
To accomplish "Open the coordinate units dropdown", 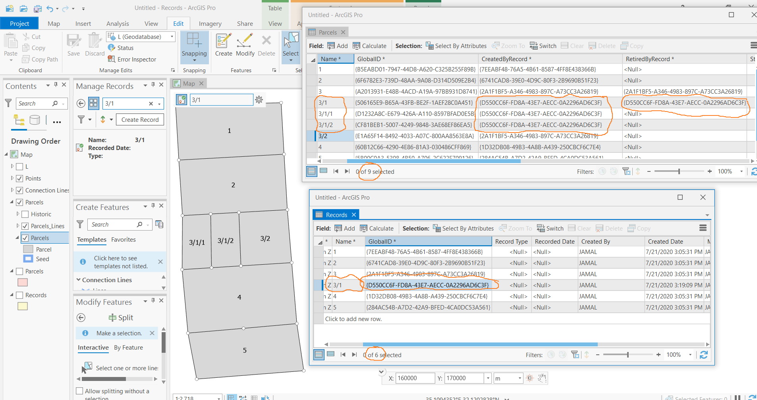I will coord(519,378).
